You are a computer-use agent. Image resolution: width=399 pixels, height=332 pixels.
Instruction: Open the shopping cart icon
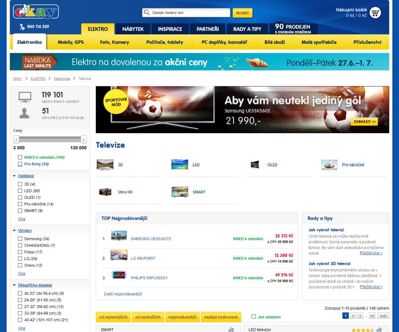[x=375, y=13]
